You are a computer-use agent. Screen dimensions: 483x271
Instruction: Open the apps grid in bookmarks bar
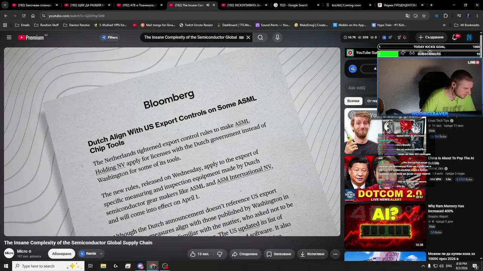[x=5, y=25]
